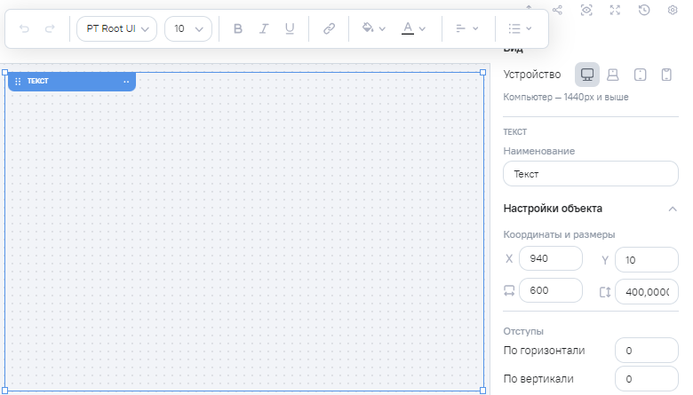Click the two-dot menu on the ТЕКСТ block tab
Image resolution: width=693 pixels, height=395 pixels.
point(126,82)
